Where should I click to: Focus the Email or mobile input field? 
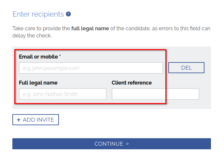click(91, 68)
